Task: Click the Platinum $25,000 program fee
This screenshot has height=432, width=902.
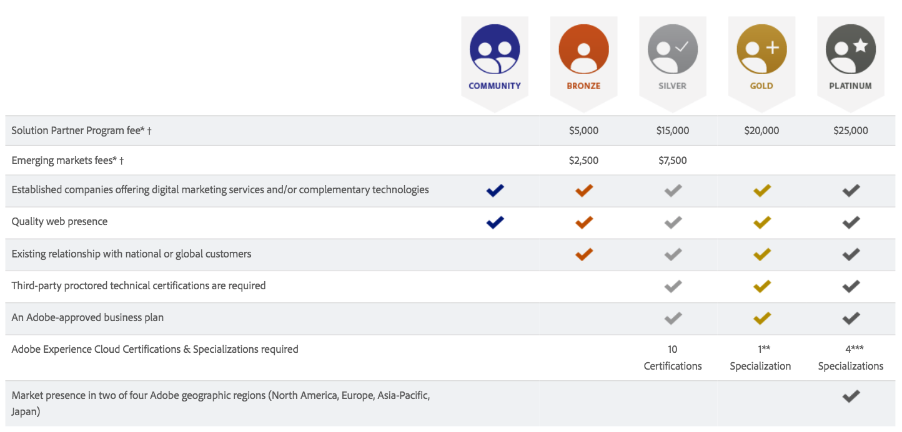Action: coord(850,130)
